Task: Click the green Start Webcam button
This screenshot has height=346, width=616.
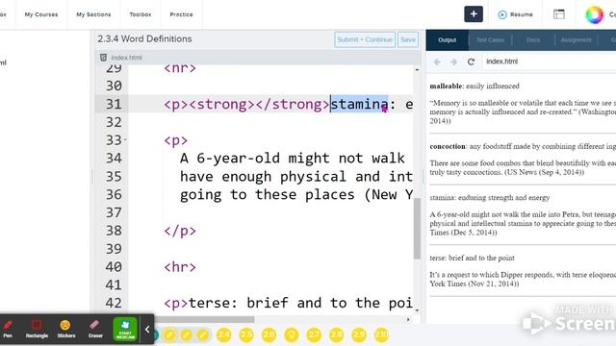Action: coord(125,329)
